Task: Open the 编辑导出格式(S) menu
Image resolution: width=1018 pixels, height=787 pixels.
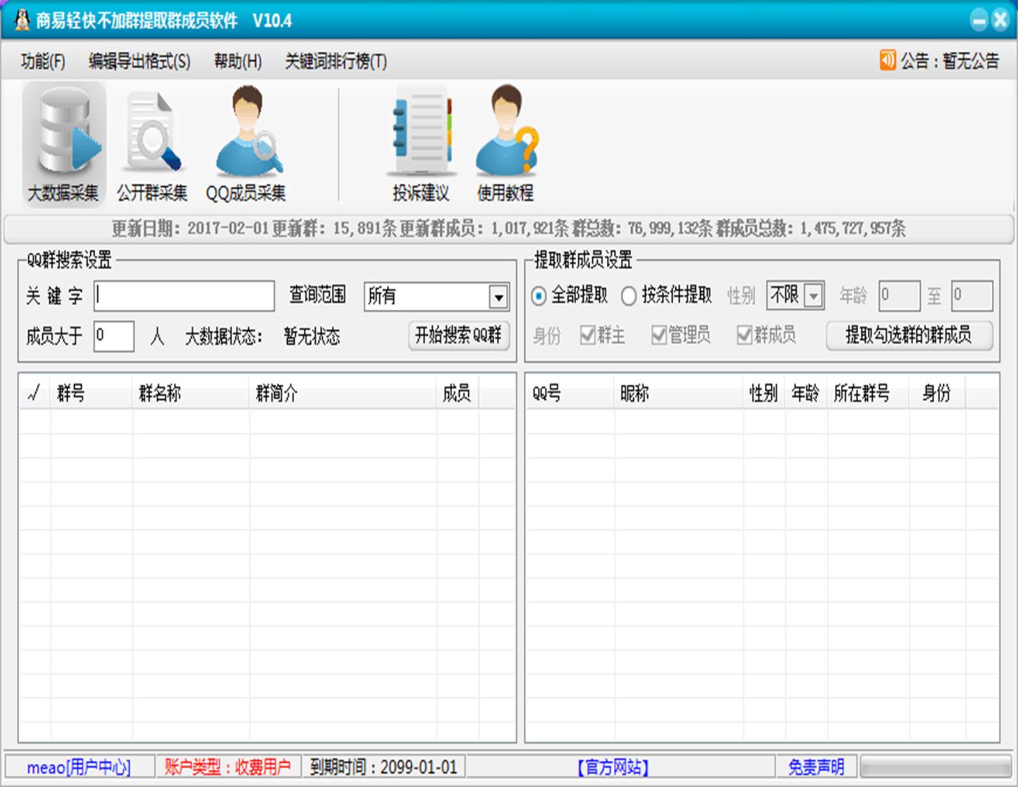Action: pyautogui.click(x=139, y=61)
